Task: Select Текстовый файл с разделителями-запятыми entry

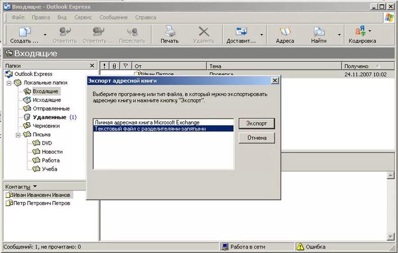Action: 164,129
